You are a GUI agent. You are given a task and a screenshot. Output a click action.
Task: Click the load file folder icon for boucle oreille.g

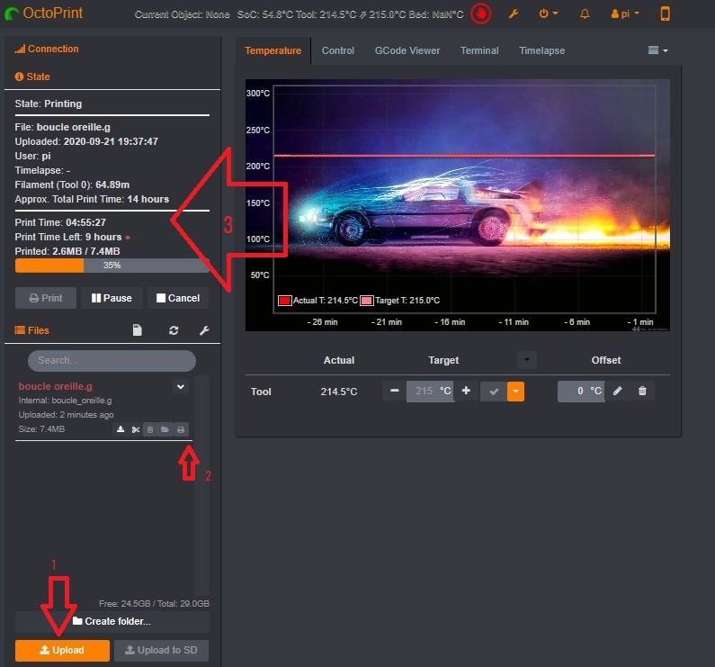165,429
